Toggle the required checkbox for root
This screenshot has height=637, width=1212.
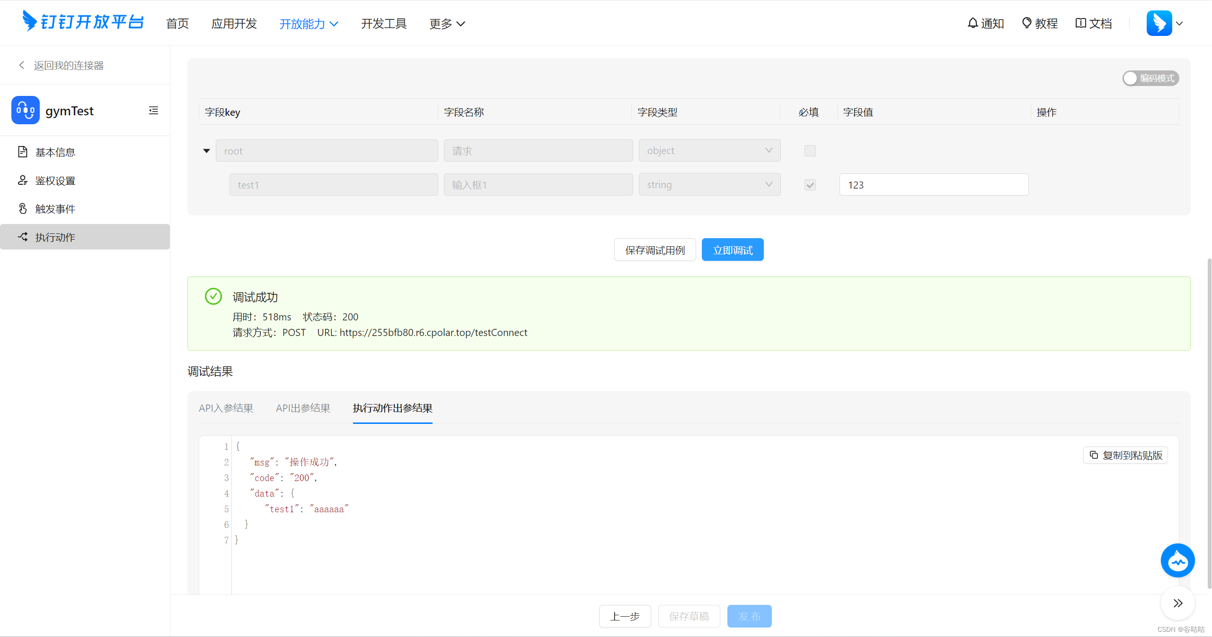pos(810,151)
